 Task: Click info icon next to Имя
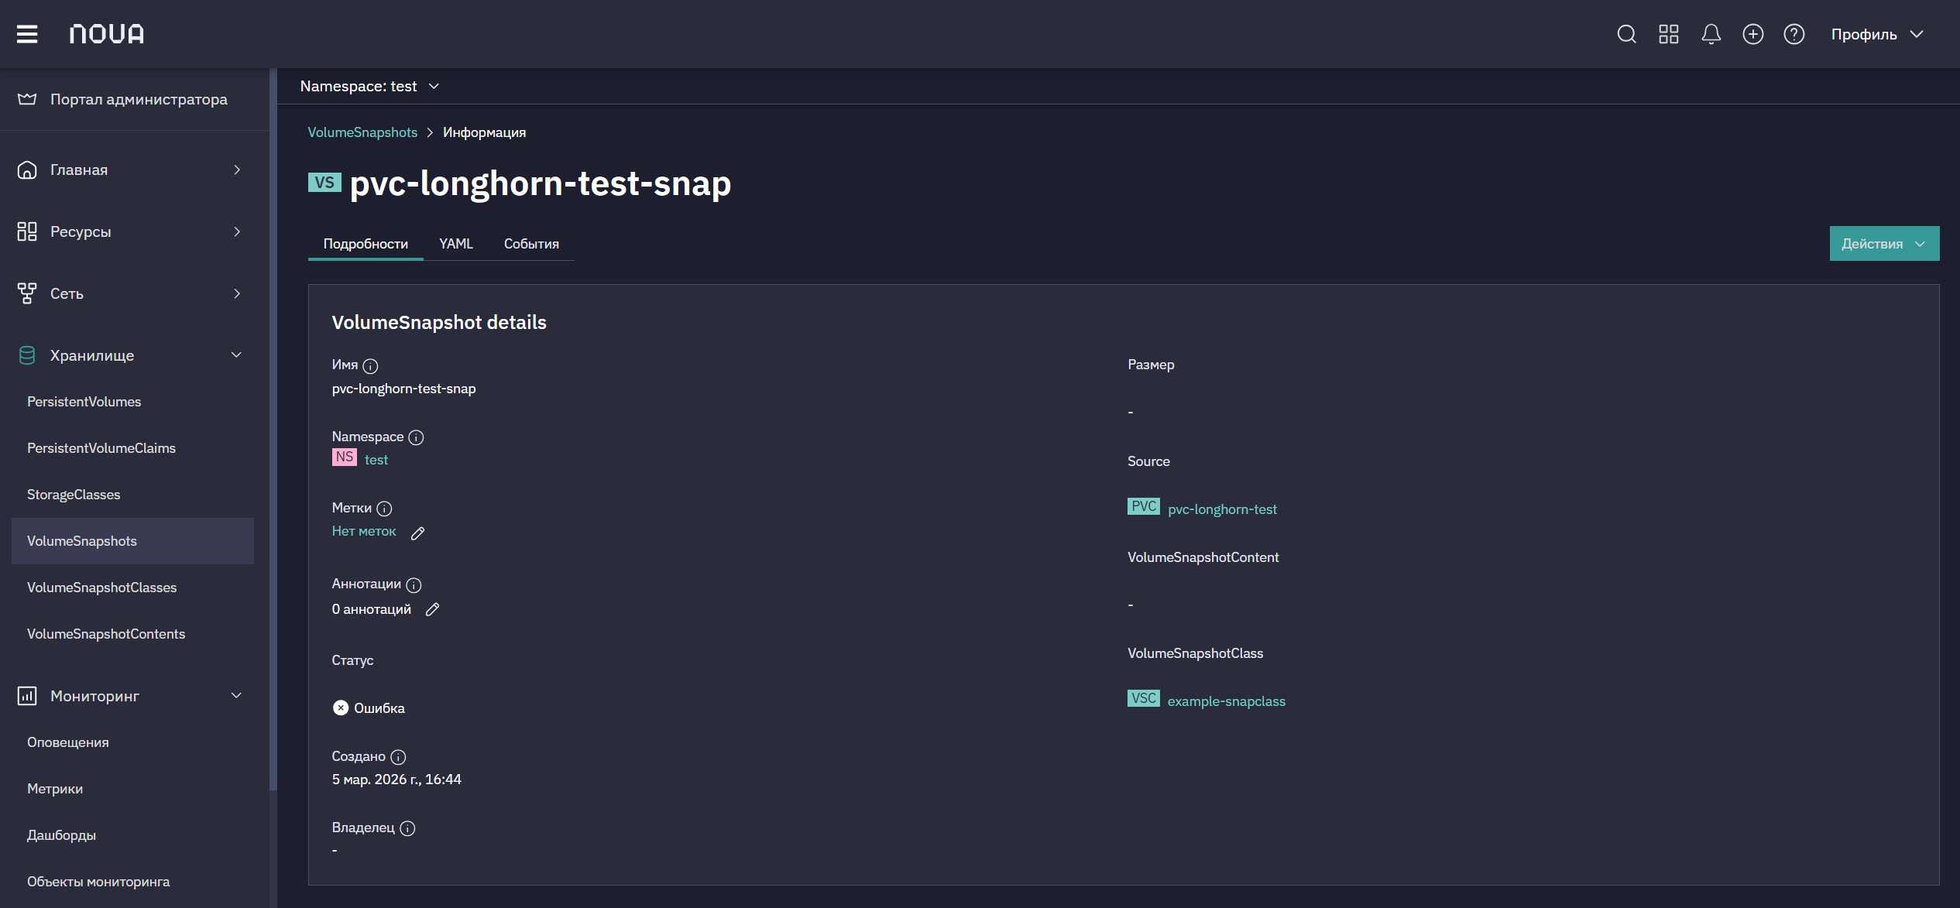click(x=370, y=366)
